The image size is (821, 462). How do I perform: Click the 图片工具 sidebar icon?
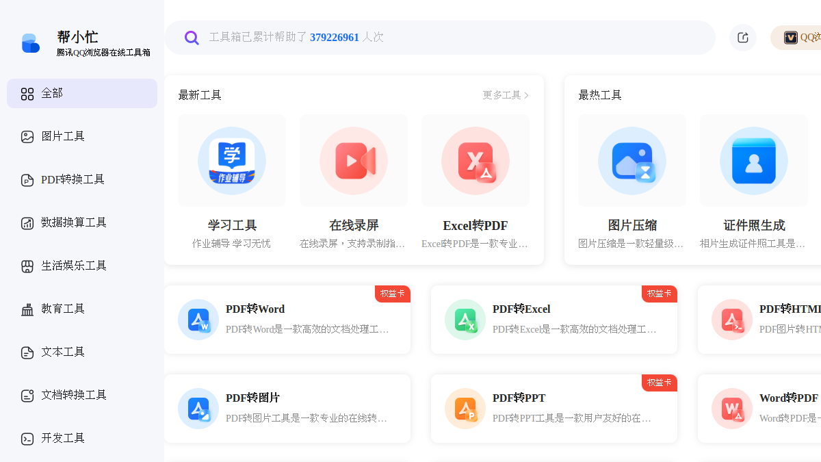(x=27, y=137)
